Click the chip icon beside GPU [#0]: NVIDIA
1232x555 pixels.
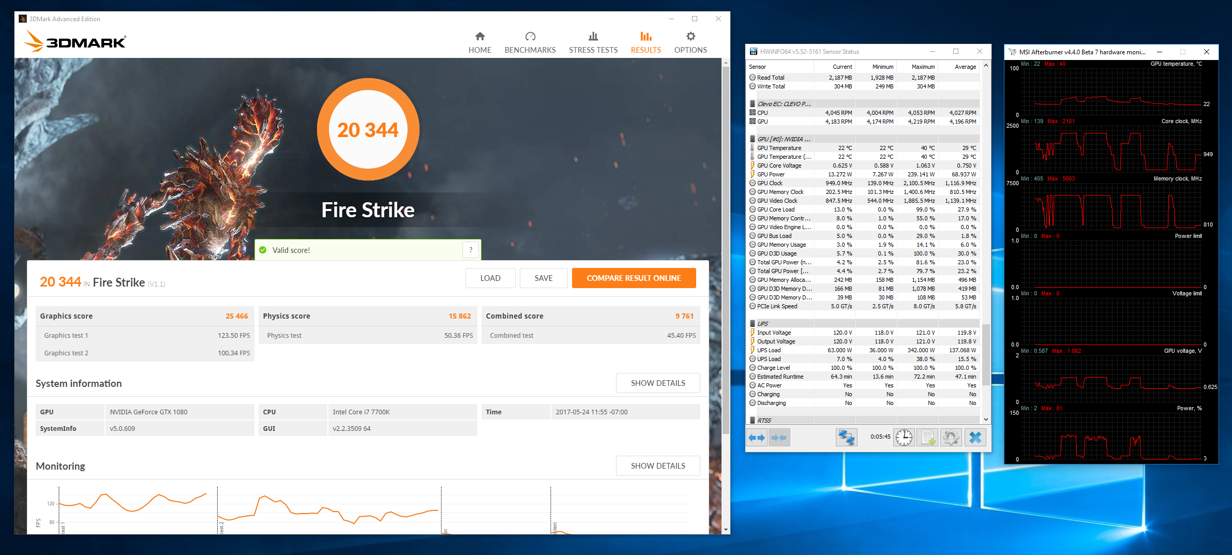pos(753,139)
